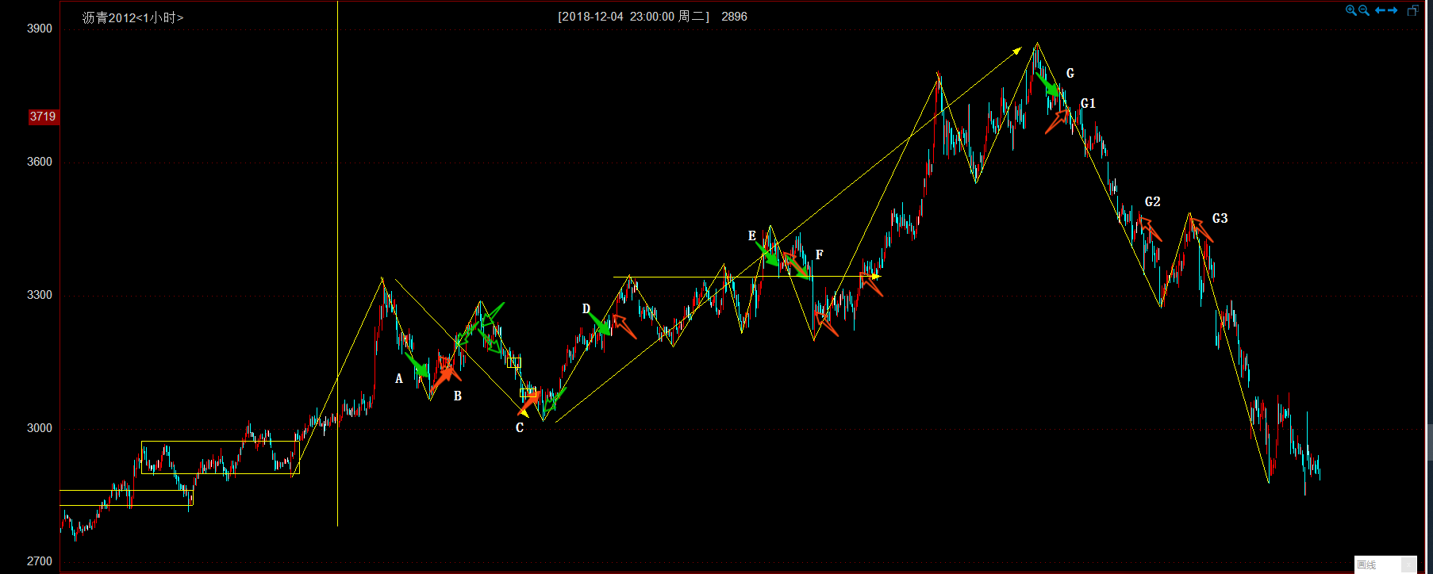Click the 3900 price axis label
Screen dimensions: 1433x574
40,29
